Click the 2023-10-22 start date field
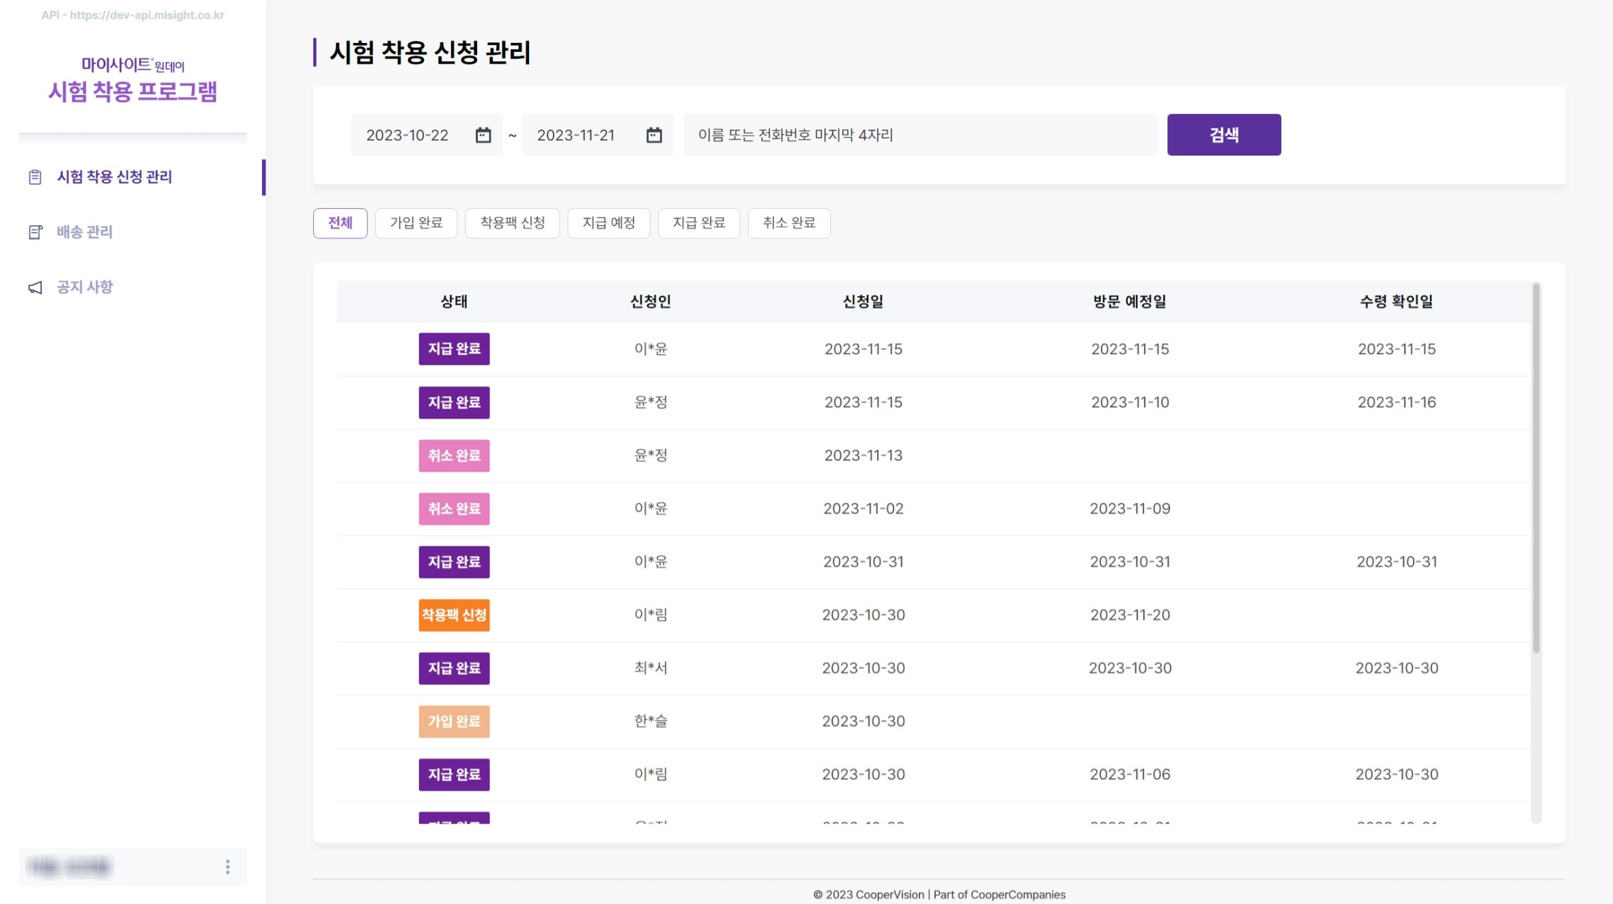 tap(408, 135)
